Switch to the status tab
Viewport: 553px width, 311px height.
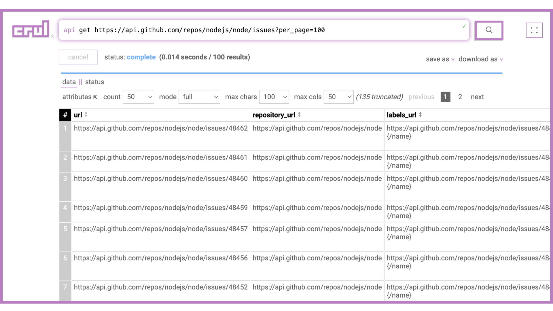[x=94, y=82]
